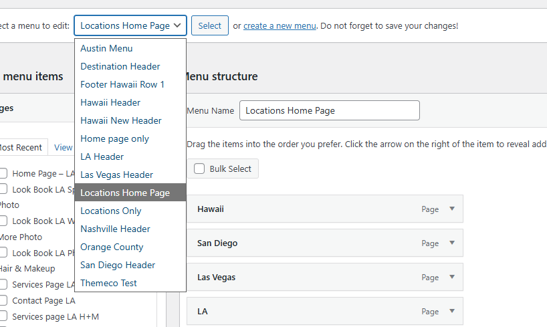547x327 pixels.
Task: Open the create a new menu link
Action: [x=279, y=26]
